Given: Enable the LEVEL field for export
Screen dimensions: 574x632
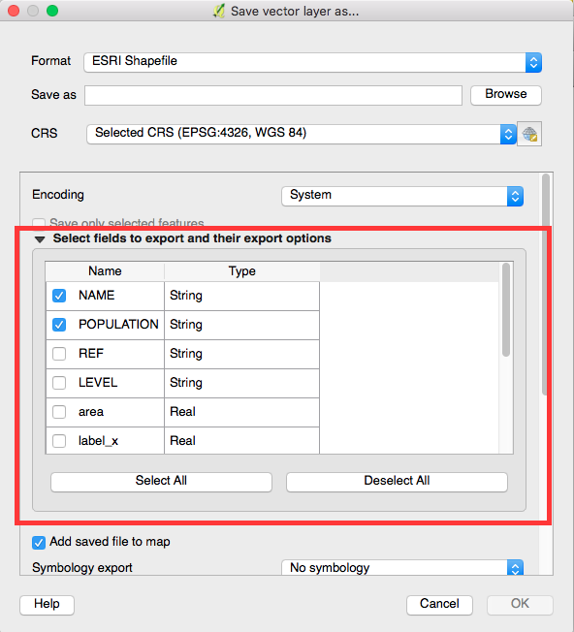Looking at the screenshot, I should pyautogui.click(x=59, y=383).
